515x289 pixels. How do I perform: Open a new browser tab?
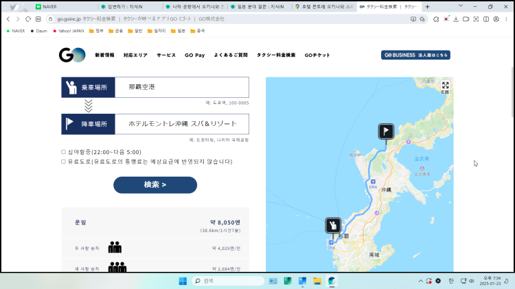[427, 7]
